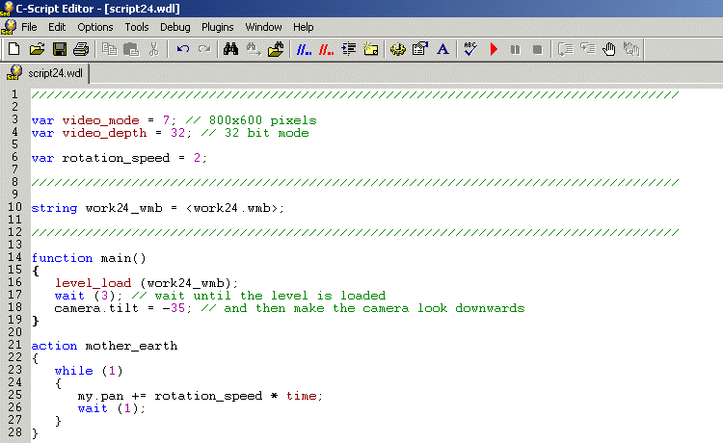Click the red uncomment-lines icon
This screenshot has width=723, height=443.
click(x=326, y=48)
